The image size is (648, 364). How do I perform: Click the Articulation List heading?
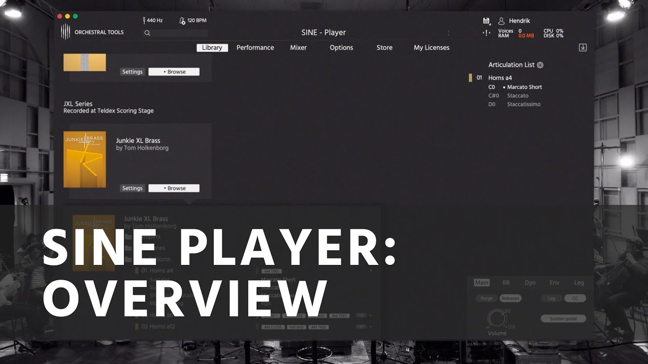point(511,65)
